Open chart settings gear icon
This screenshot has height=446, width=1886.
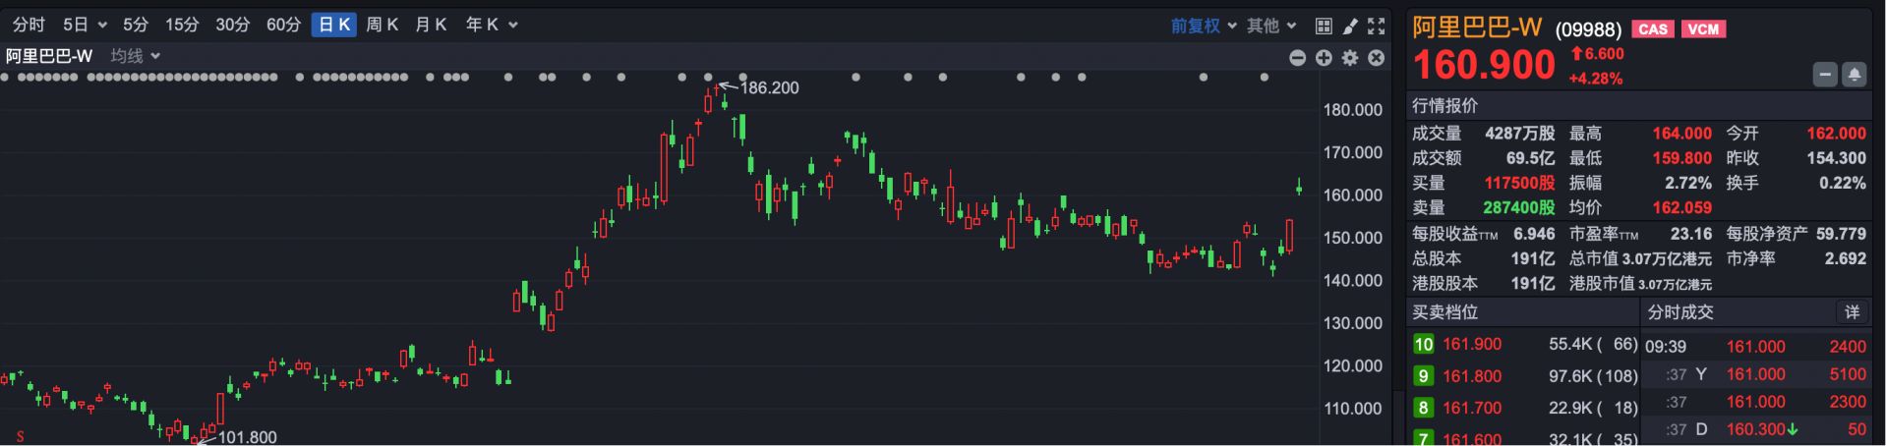point(1350,58)
